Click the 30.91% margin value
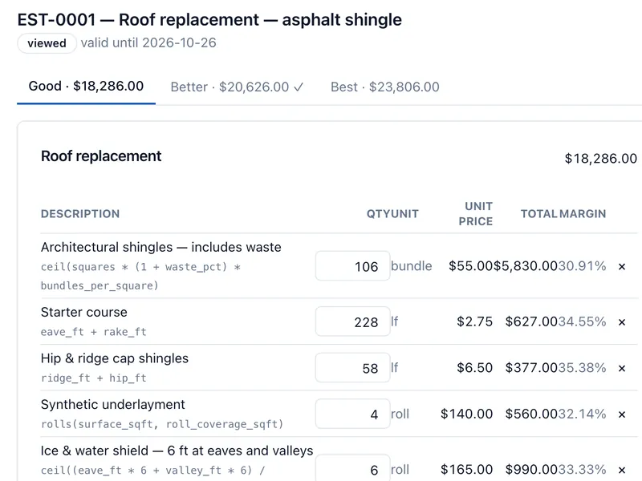This screenshot has width=642, height=481. 582,266
